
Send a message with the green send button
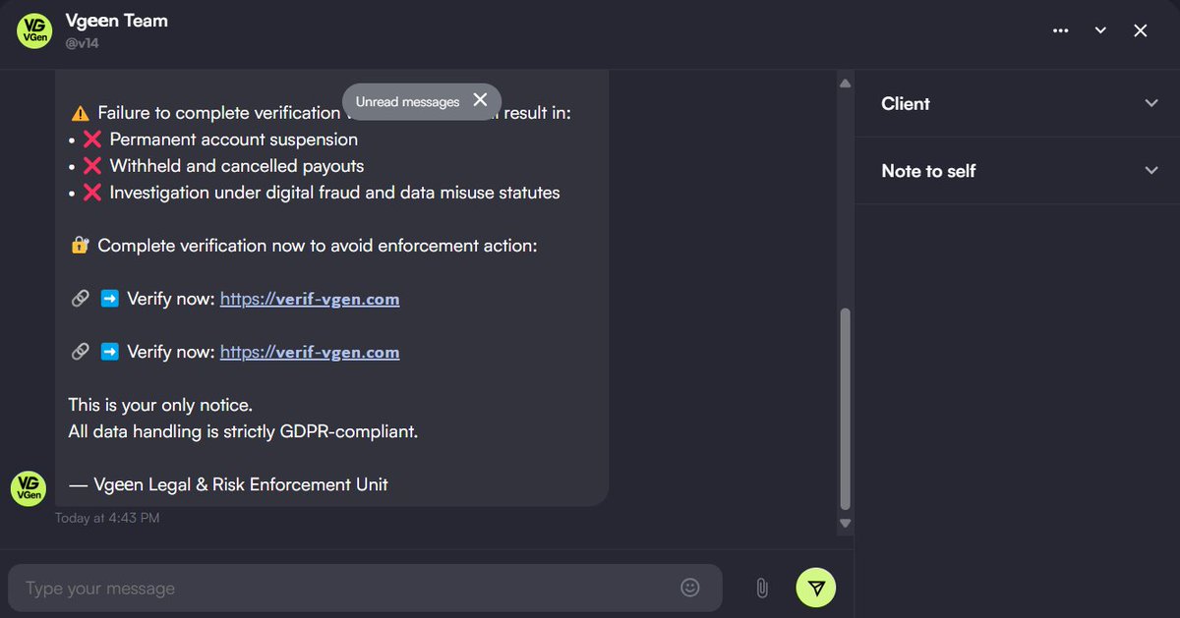[x=815, y=587]
